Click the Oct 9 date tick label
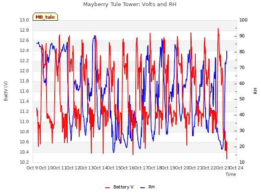The height and width of the screenshot is (195, 261). click(x=32, y=168)
